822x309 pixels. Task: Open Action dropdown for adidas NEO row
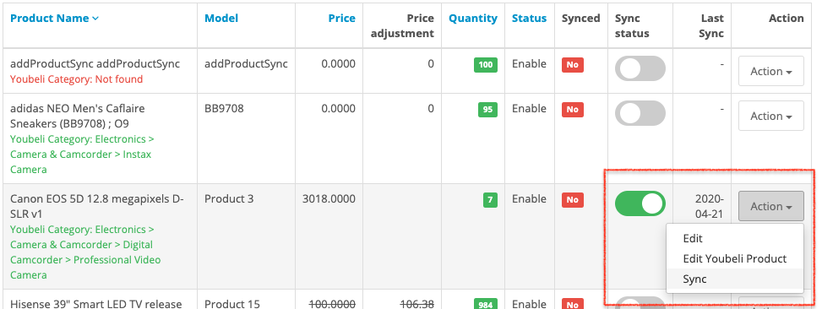point(771,116)
